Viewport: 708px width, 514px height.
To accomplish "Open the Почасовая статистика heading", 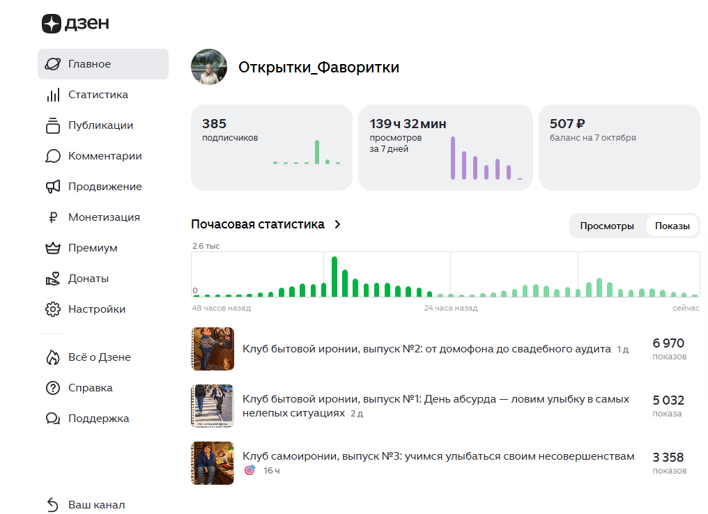I will (258, 224).
